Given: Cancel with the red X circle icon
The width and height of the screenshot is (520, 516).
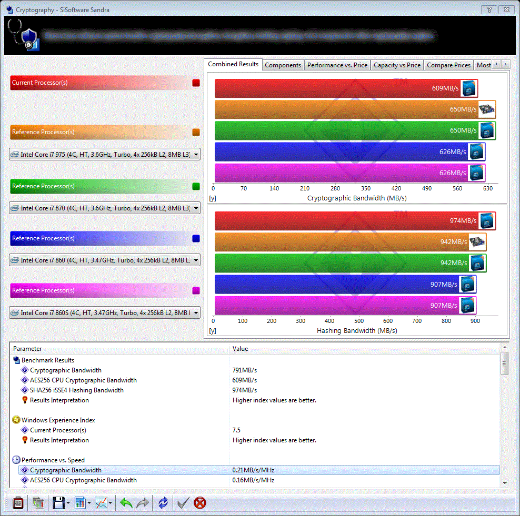Looking at the screenshot, I should point(199,503).
